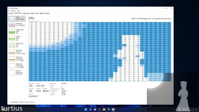Open the Windows Start menu
199x112 pixels.
click(86, 110)
